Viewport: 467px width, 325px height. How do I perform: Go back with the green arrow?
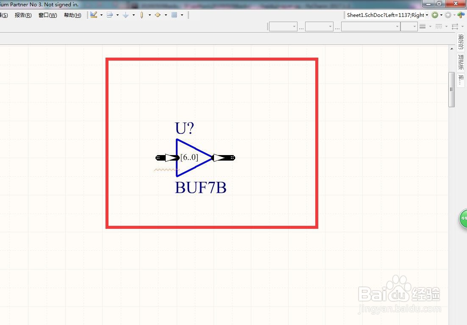tap(435, 15)
